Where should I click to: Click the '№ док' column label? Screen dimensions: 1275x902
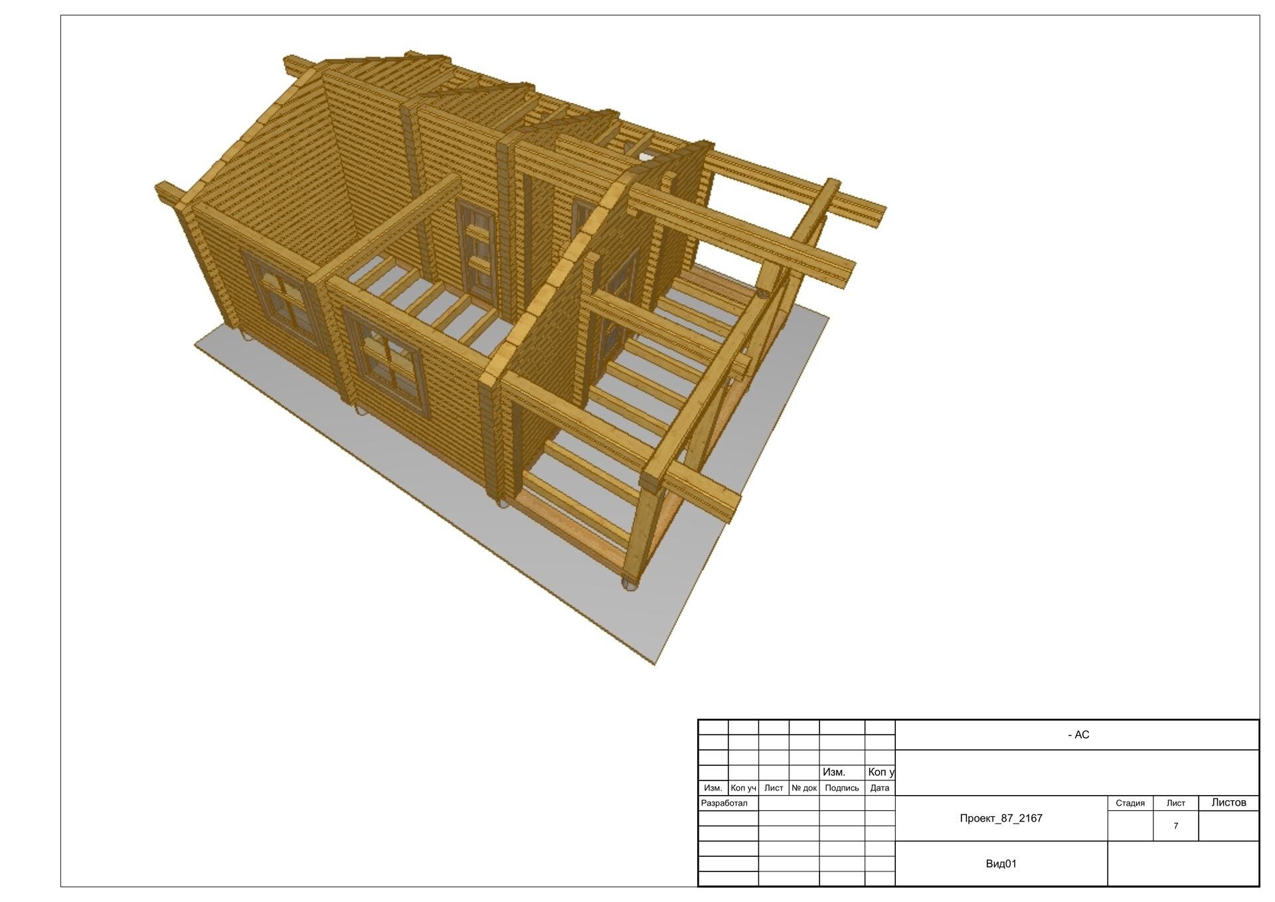(804, 788)
